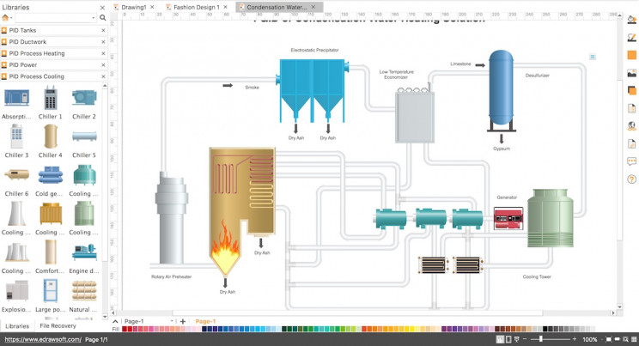
Task: Open the attachment document panel icon
Action: pos(631,144)
